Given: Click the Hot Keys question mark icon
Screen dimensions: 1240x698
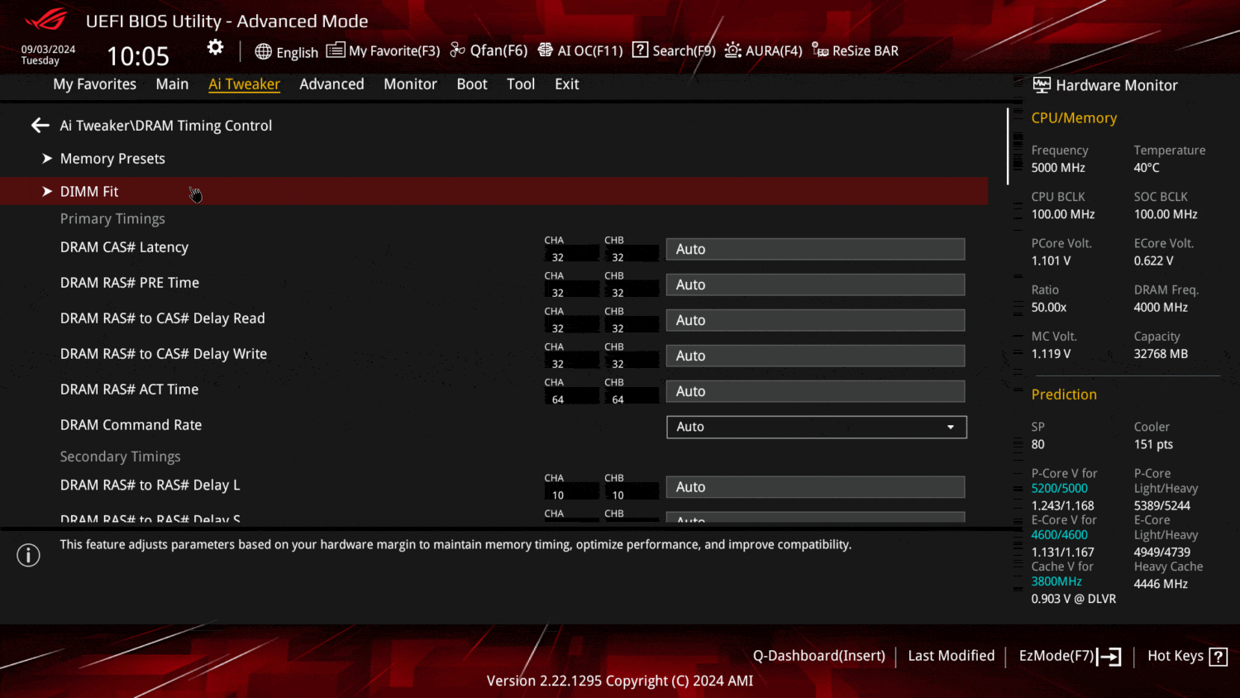Looking at the screenshot, I should click(1218, 657).
